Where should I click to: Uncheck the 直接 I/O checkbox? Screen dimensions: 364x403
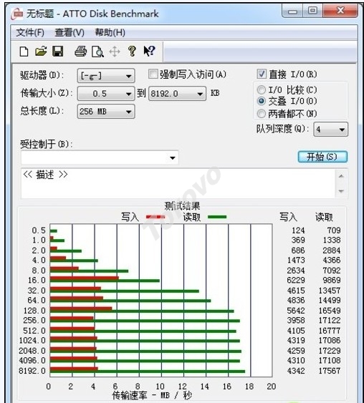coord(262,74)
